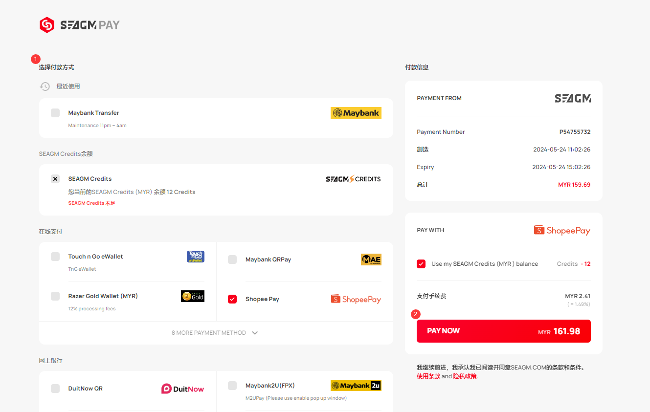Click the total MYR 159.69 value
Screen dimensions: 650x412
[574, 185]
